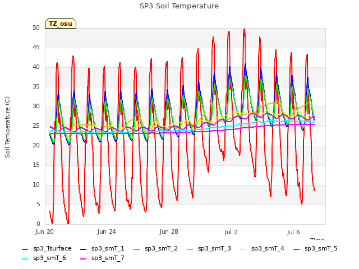Click orange sp3_smT_3 legend color marker

[x=190, y=249]
